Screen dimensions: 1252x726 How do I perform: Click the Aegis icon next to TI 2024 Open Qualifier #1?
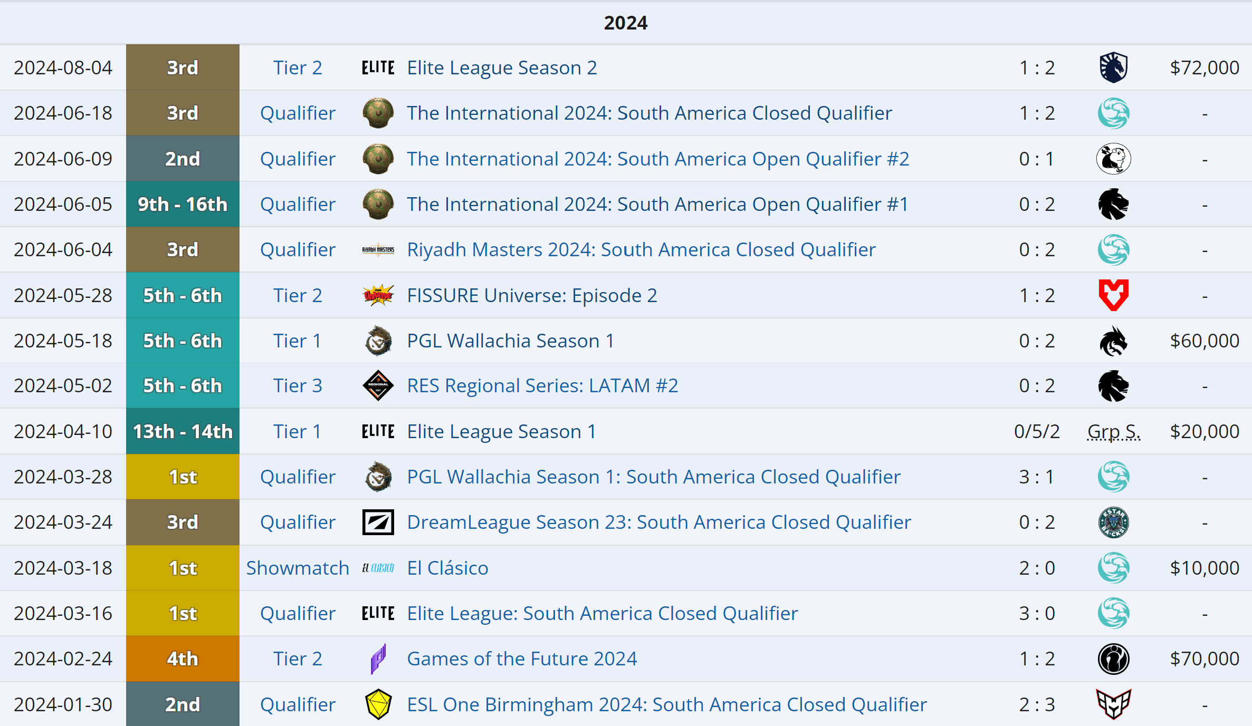point(378,204)
